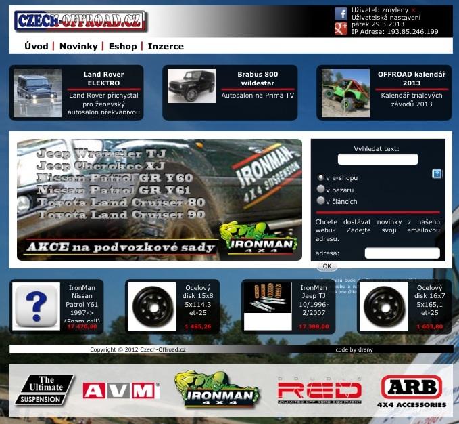Screen dimensions: 459x424
Task: Select the 'v článcích' radio option
Action: [x=320, y=201]
